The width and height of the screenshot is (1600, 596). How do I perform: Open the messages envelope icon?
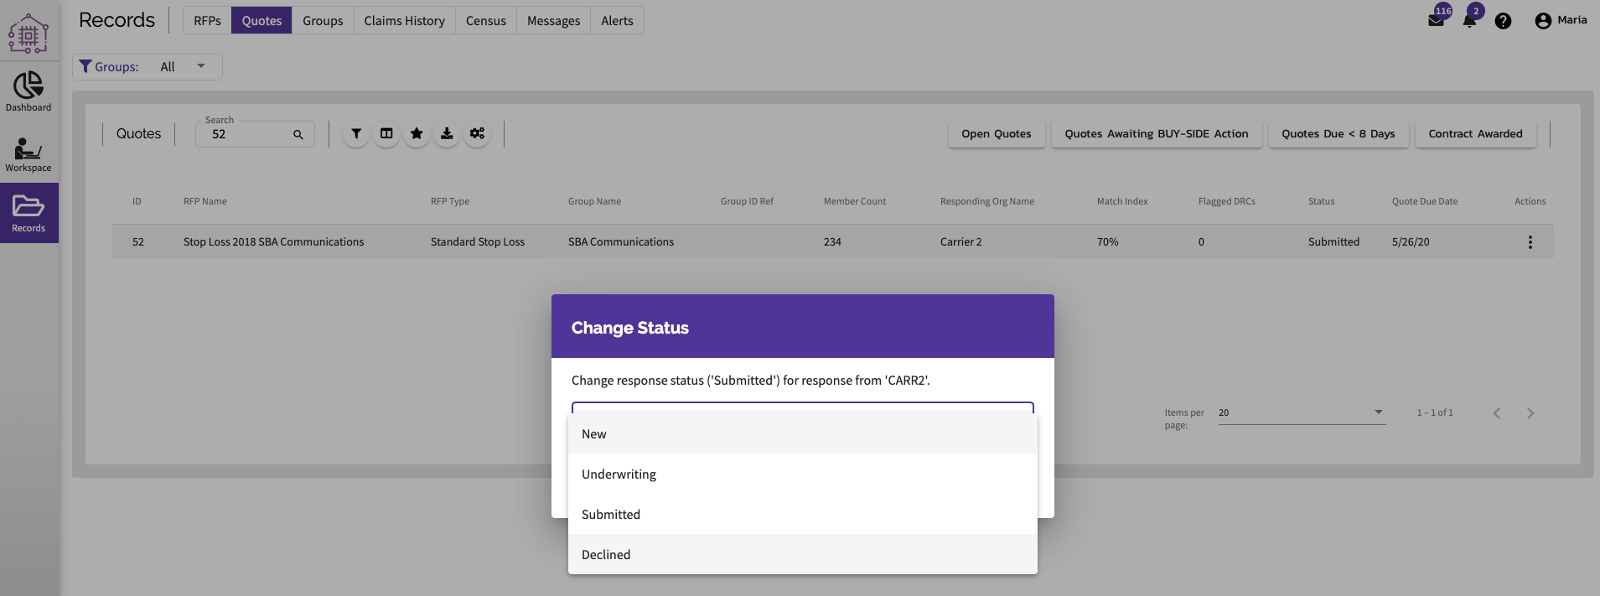(1437, 21)
